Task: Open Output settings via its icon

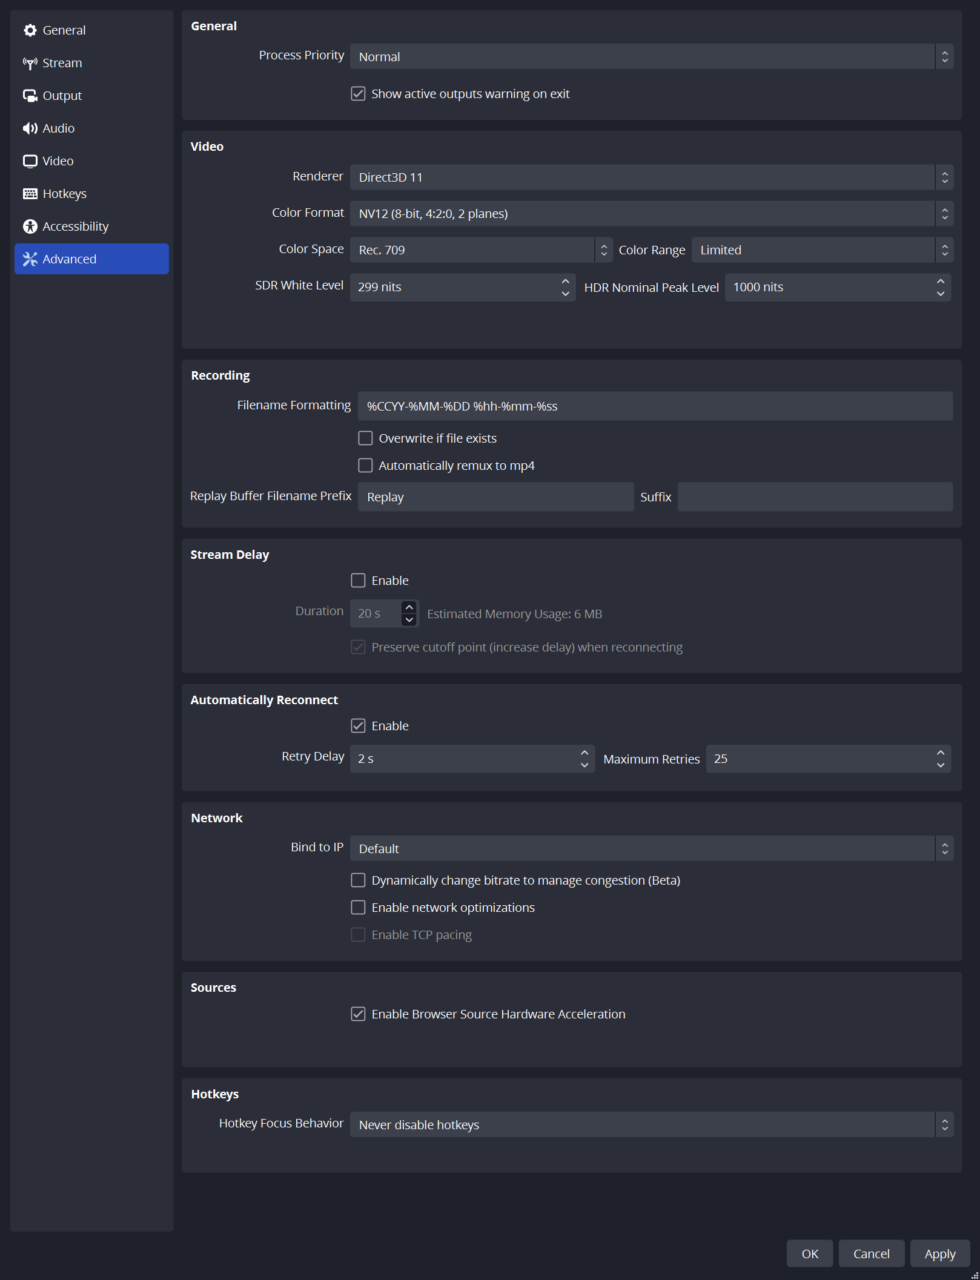Action: [30, 95]
